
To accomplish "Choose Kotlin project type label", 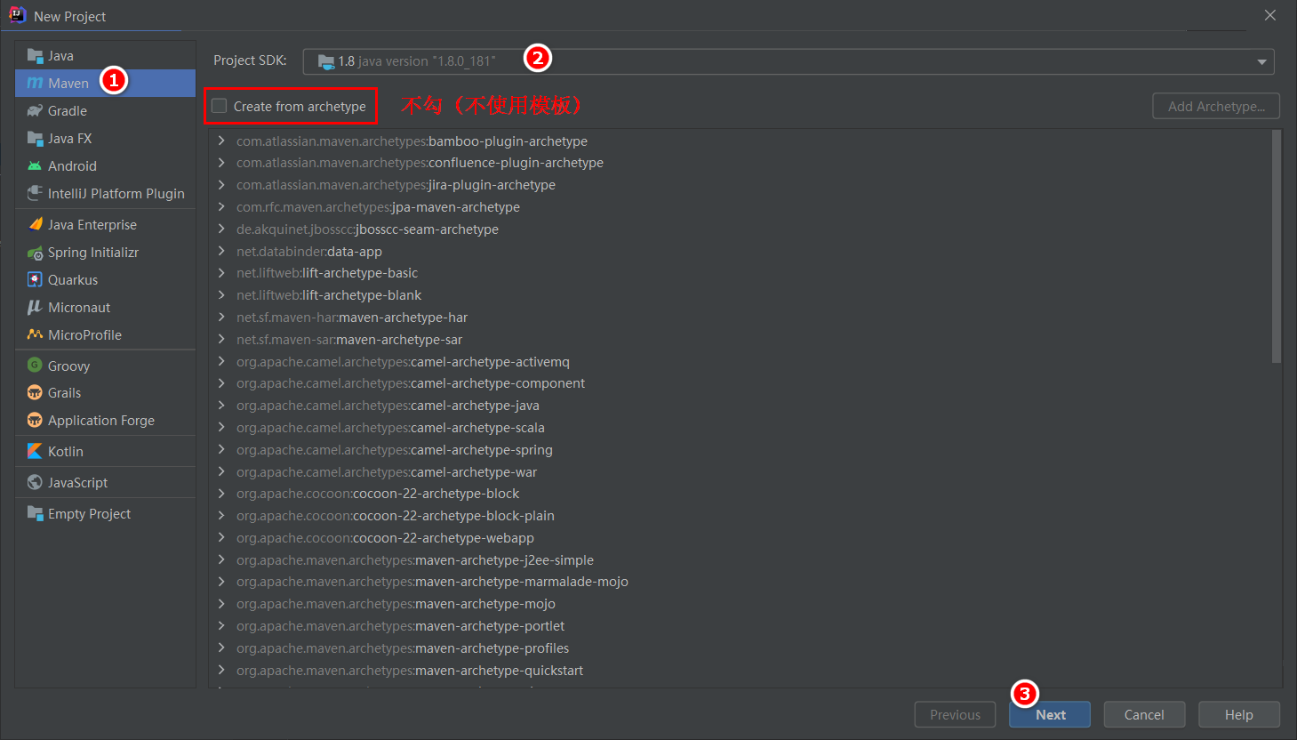I will (66, 452).
